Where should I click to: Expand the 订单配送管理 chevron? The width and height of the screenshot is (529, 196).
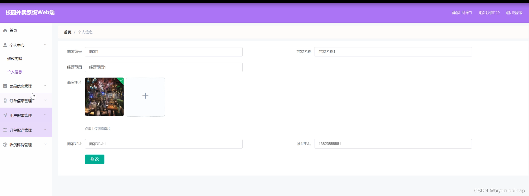pyautogui.click(x=45, y=129)
